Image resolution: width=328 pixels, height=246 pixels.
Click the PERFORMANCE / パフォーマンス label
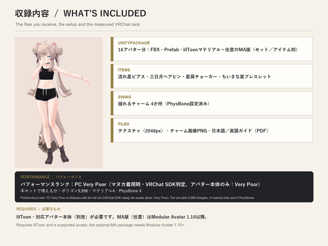[51, 177]
